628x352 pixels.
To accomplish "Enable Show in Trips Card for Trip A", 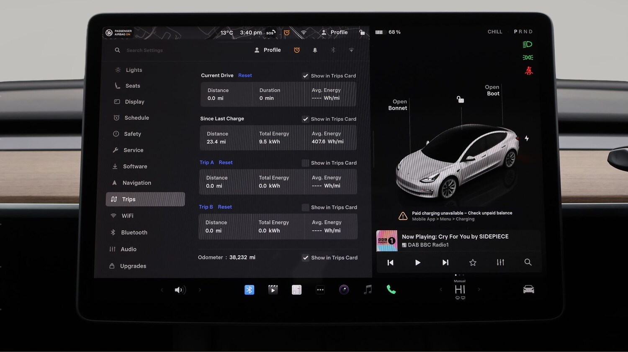I will [x=305, y=163].
